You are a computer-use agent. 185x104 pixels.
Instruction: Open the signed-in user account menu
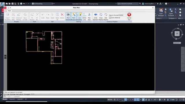(149, 4)
